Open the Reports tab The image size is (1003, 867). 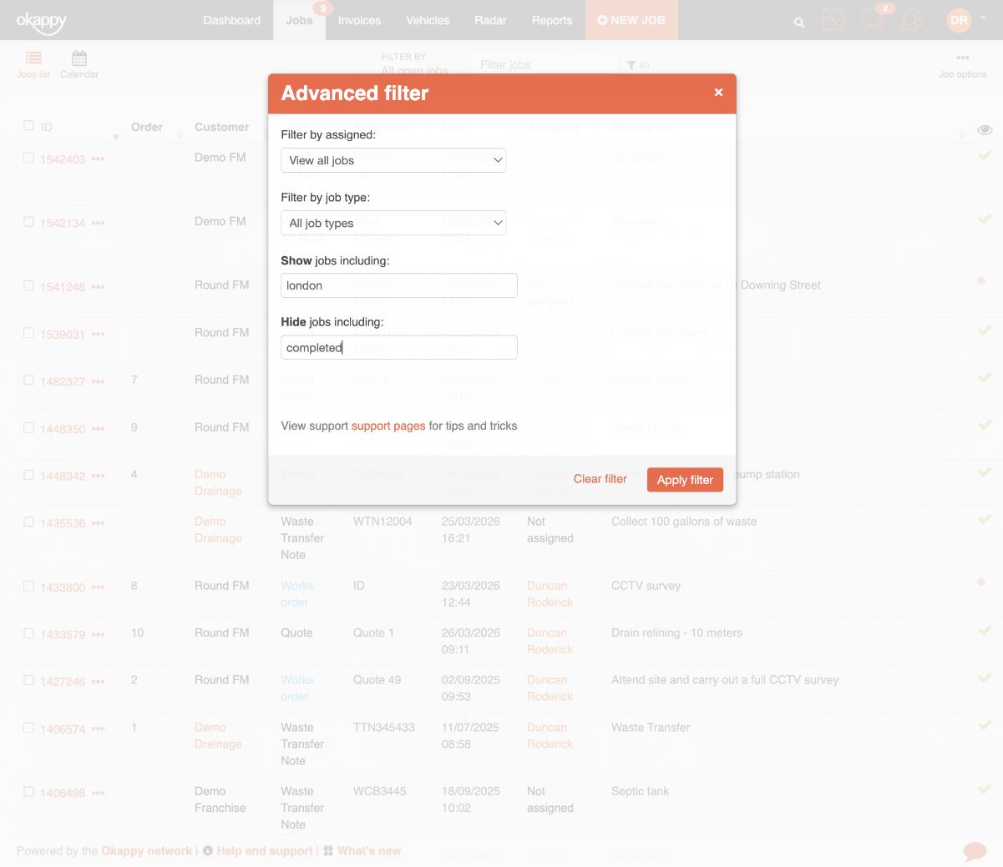(552, 20)
